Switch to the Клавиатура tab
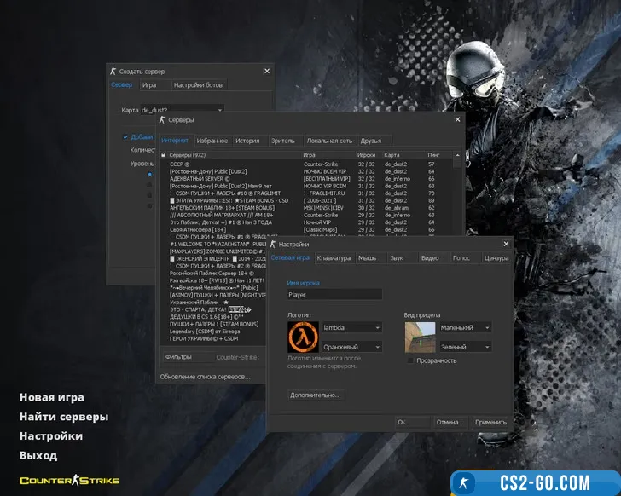Image resolution: width=621 pixels, height=496 pixels. (x=332, y=257)
